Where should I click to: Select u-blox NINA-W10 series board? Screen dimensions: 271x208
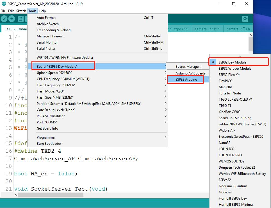click(240, 124)
